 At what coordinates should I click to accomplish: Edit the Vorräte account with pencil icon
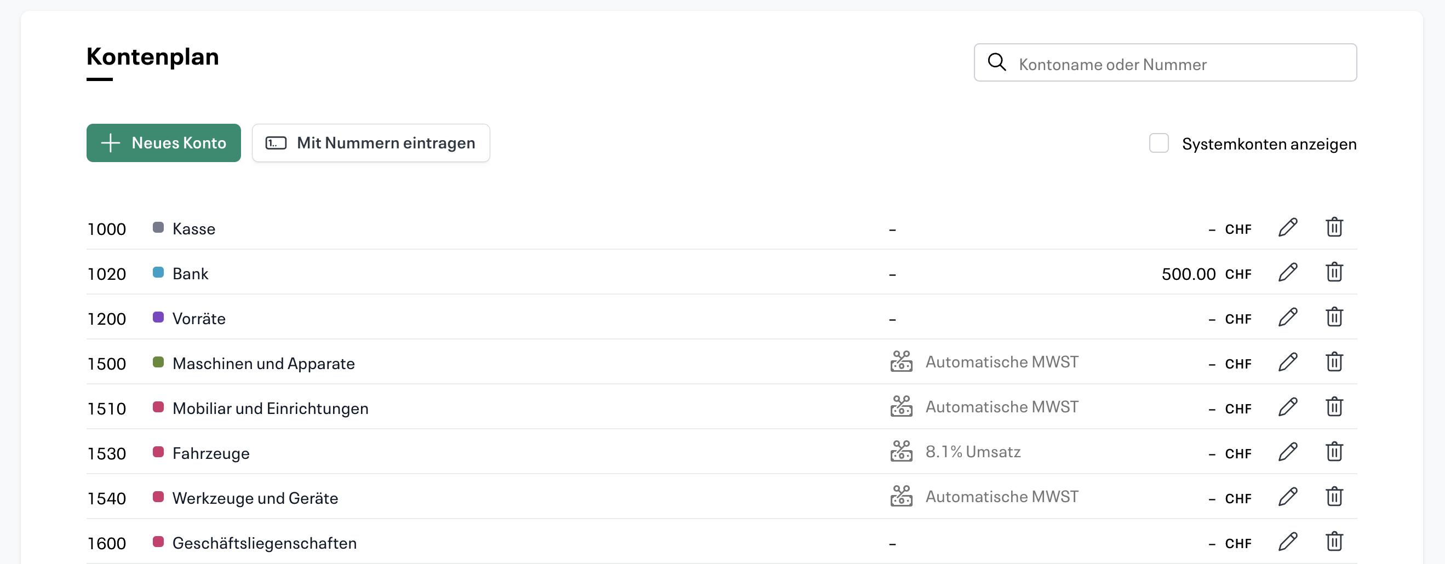click(1287, 318)
